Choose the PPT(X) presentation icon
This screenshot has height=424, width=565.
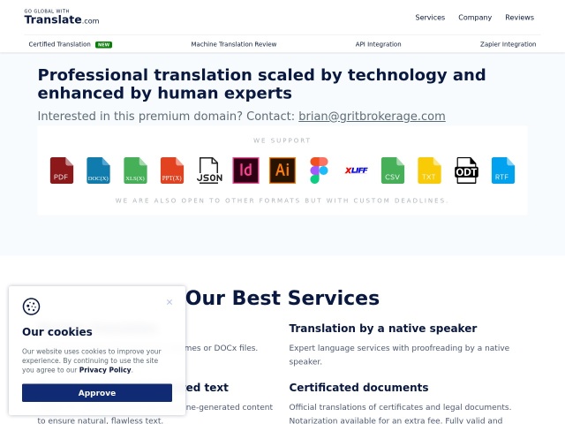[x=172, y=170]
